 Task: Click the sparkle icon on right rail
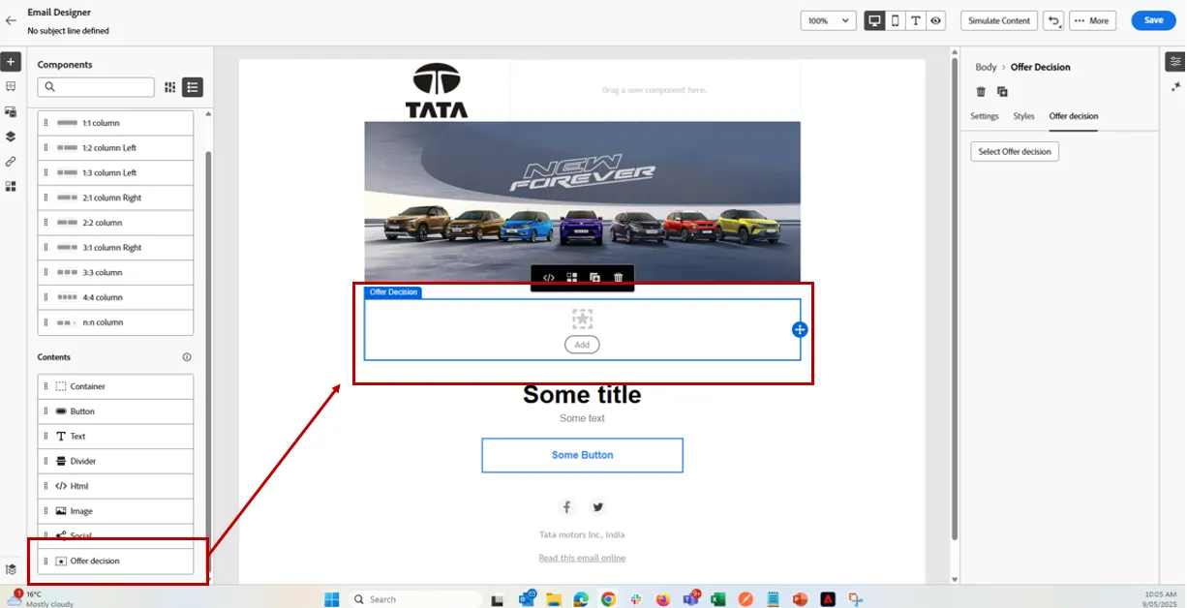(x=1175, y=86)
